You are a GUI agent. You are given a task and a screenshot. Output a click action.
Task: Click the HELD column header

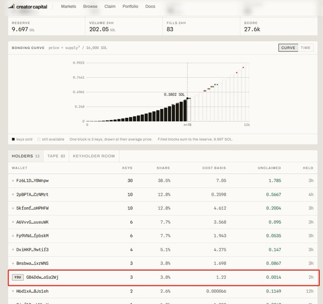(308, 168)
